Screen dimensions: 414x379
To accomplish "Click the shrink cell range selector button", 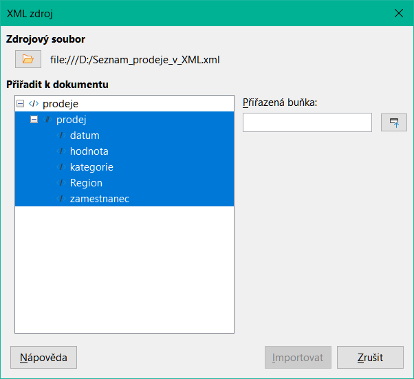I will 393,122.
